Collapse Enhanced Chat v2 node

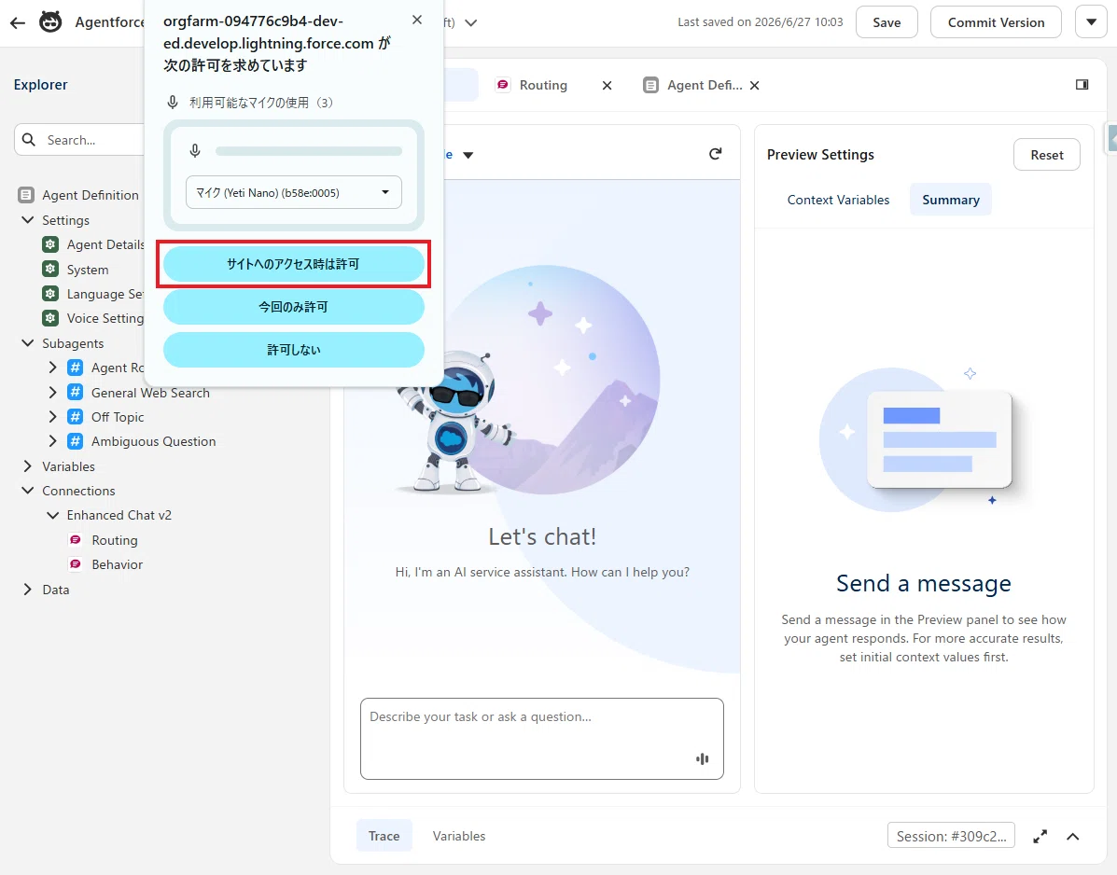pyautogui.click(x=52, y=516)
